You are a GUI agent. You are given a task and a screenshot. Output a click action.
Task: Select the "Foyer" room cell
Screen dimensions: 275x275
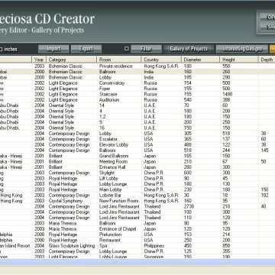coord(105,89)
